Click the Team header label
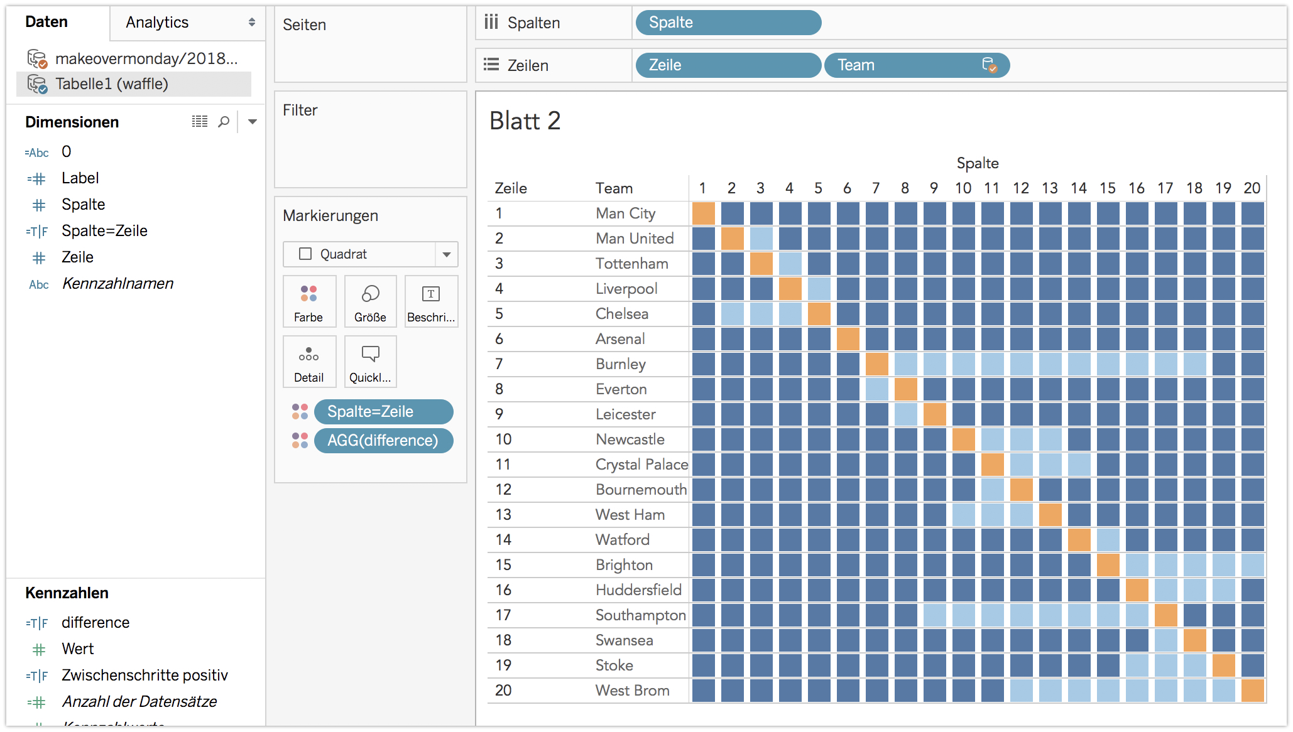Viewport: 1293px width, 732px height. tap(614, 188)
